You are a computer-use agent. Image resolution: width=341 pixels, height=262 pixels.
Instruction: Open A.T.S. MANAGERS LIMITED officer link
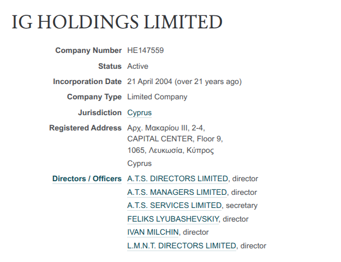pos(177,192)
